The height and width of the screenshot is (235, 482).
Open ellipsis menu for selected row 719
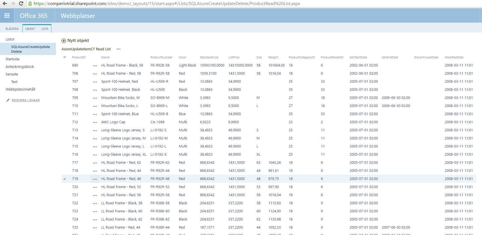pyautogui.click(x=95, y=179)
